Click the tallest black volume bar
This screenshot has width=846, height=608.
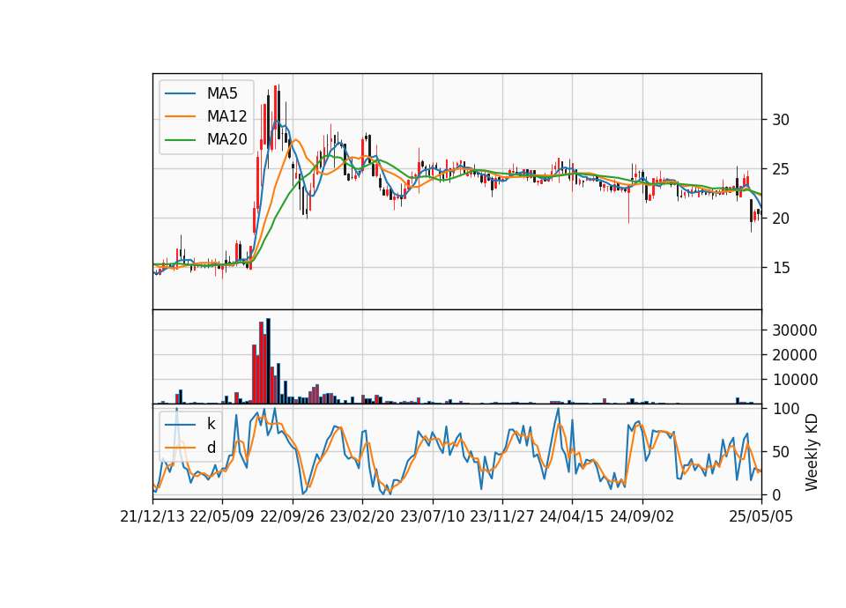coord(268,361)
